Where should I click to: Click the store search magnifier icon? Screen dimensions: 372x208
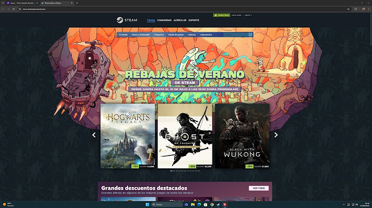point(250,34)
